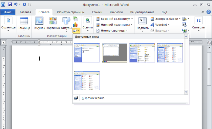Expand the WordArt dropdown

[x=160, y=25]
